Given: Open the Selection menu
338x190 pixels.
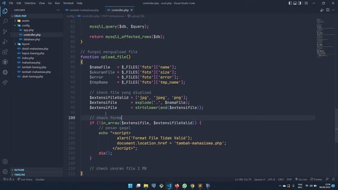Looking at the screenshot, I should (30, 3).
